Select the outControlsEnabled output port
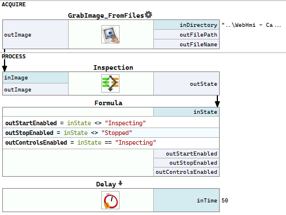This screenshot has width=286, height=215. click(186, 172)
